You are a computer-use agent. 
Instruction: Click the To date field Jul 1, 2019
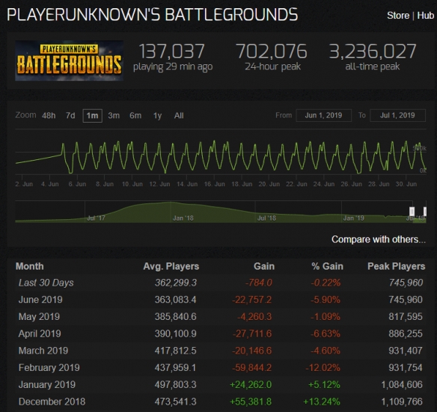click(x=397, y=115)
